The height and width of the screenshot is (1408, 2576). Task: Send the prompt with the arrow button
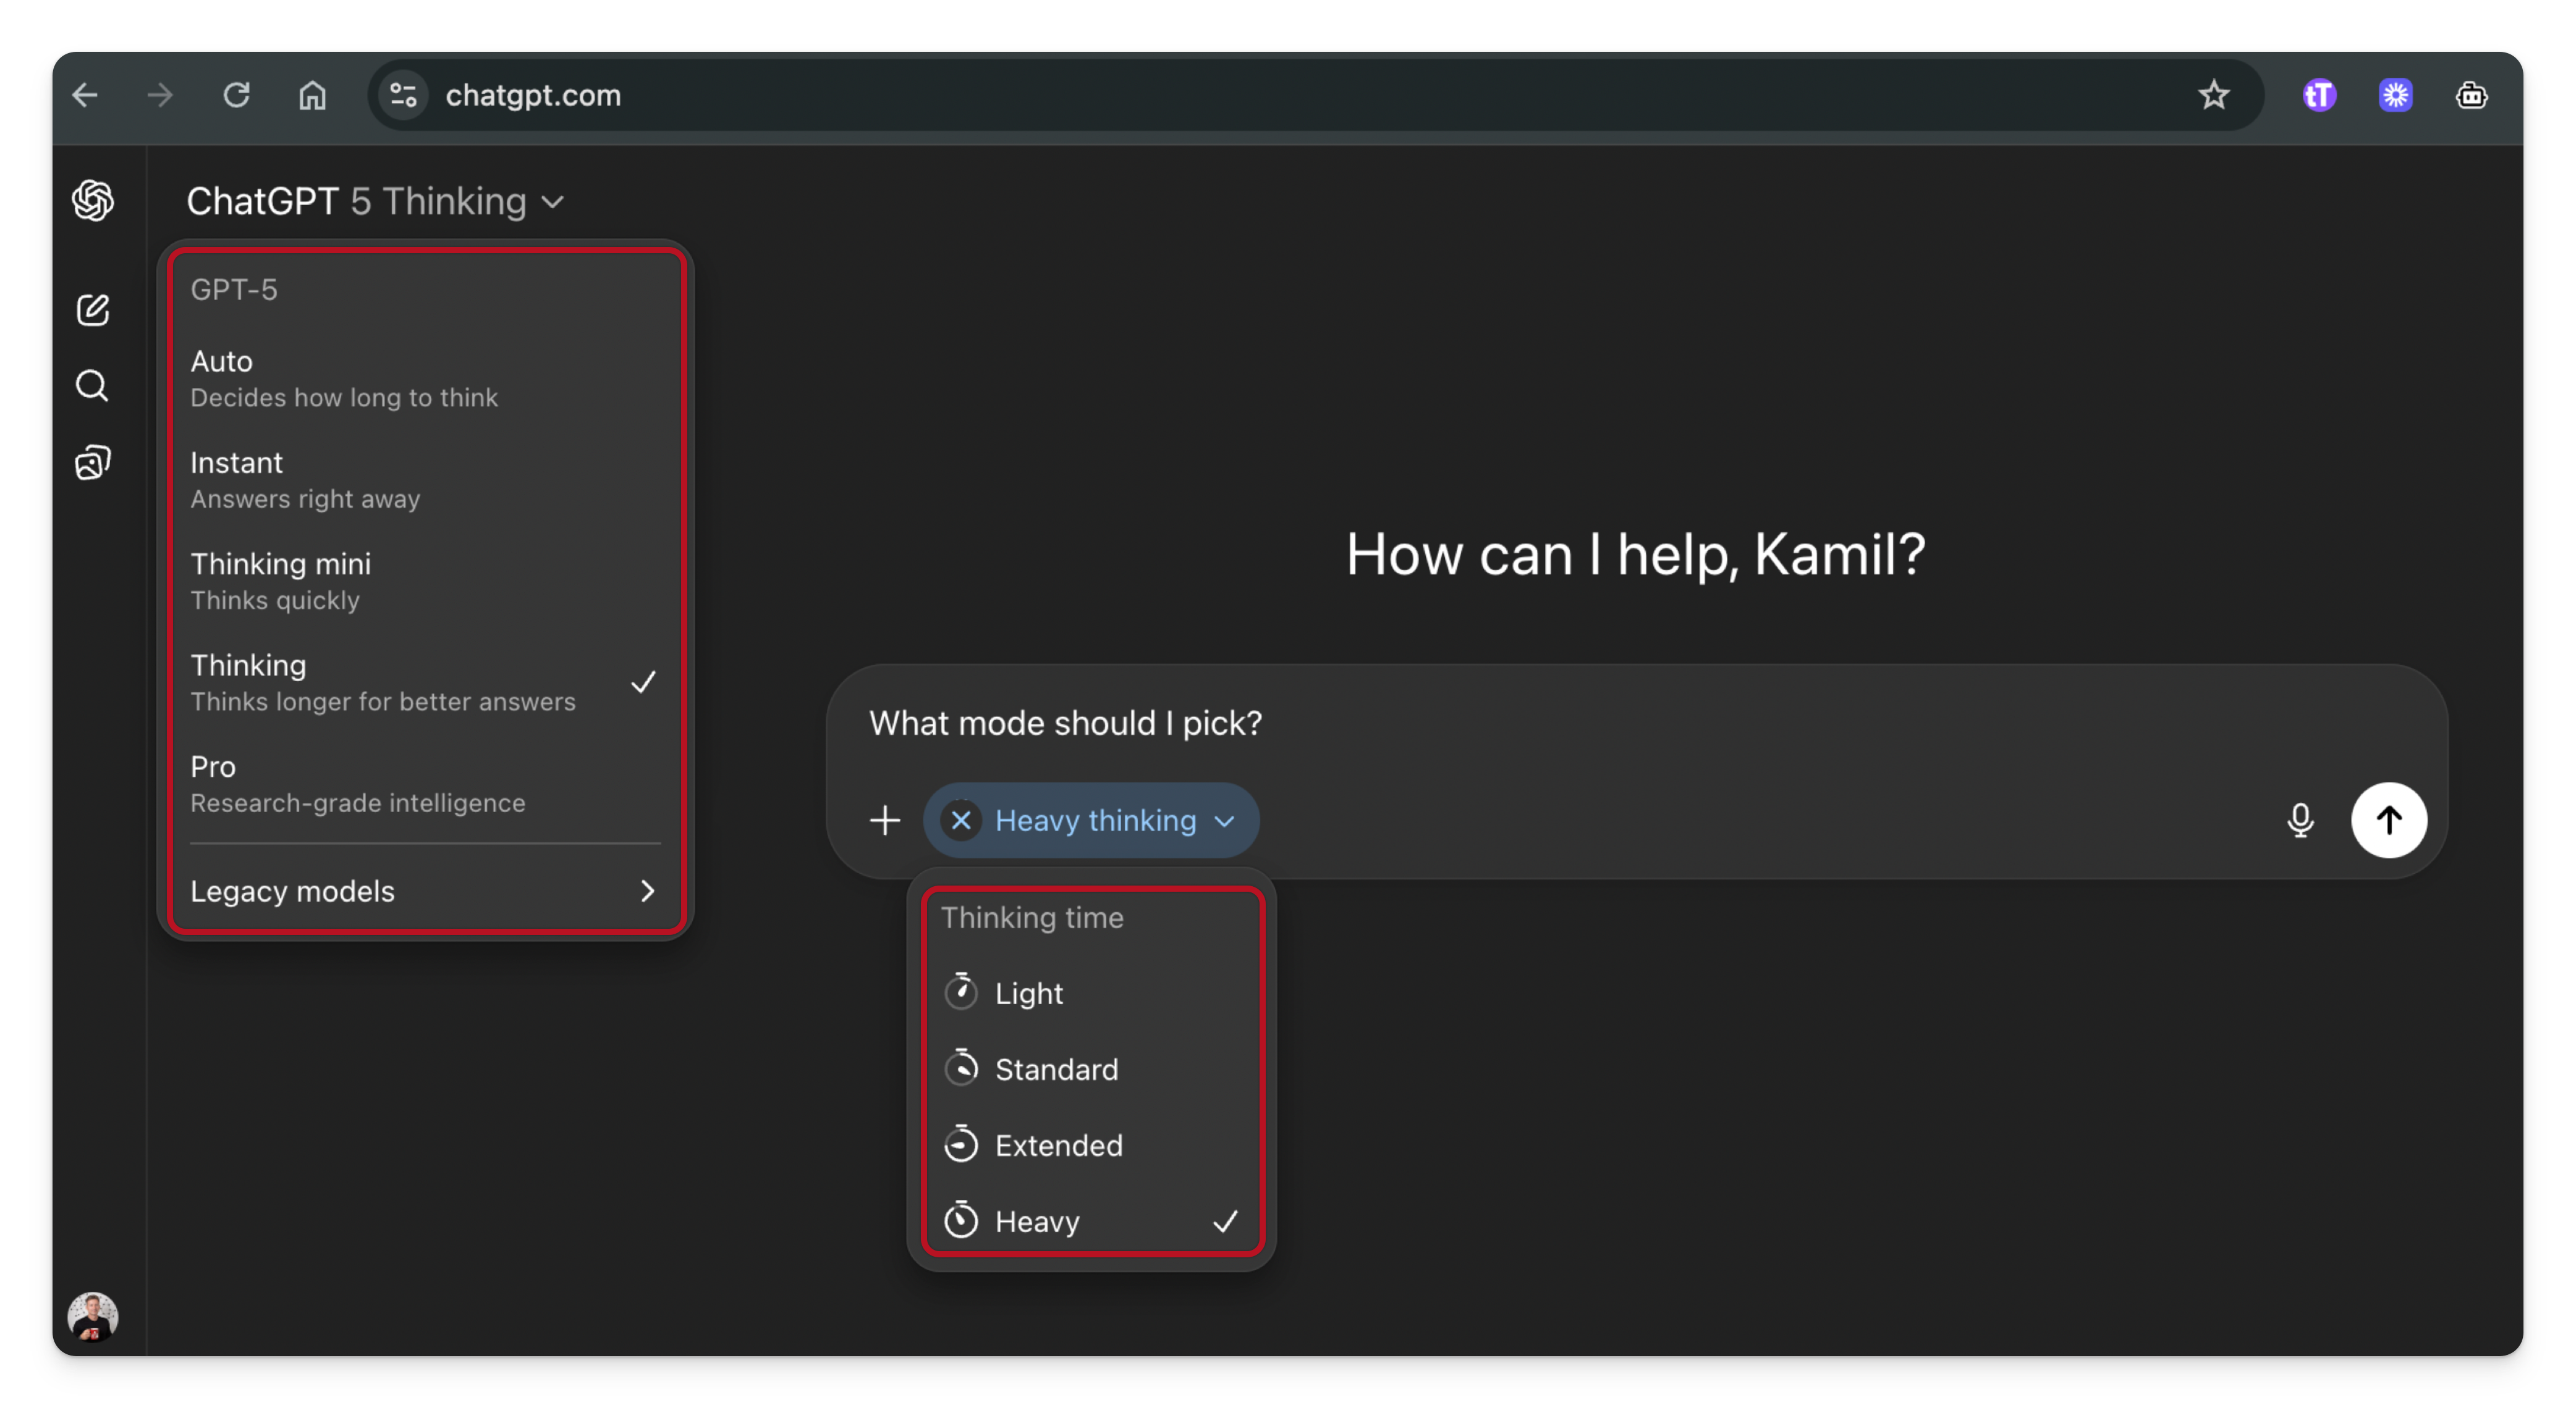pos(2388,821)
